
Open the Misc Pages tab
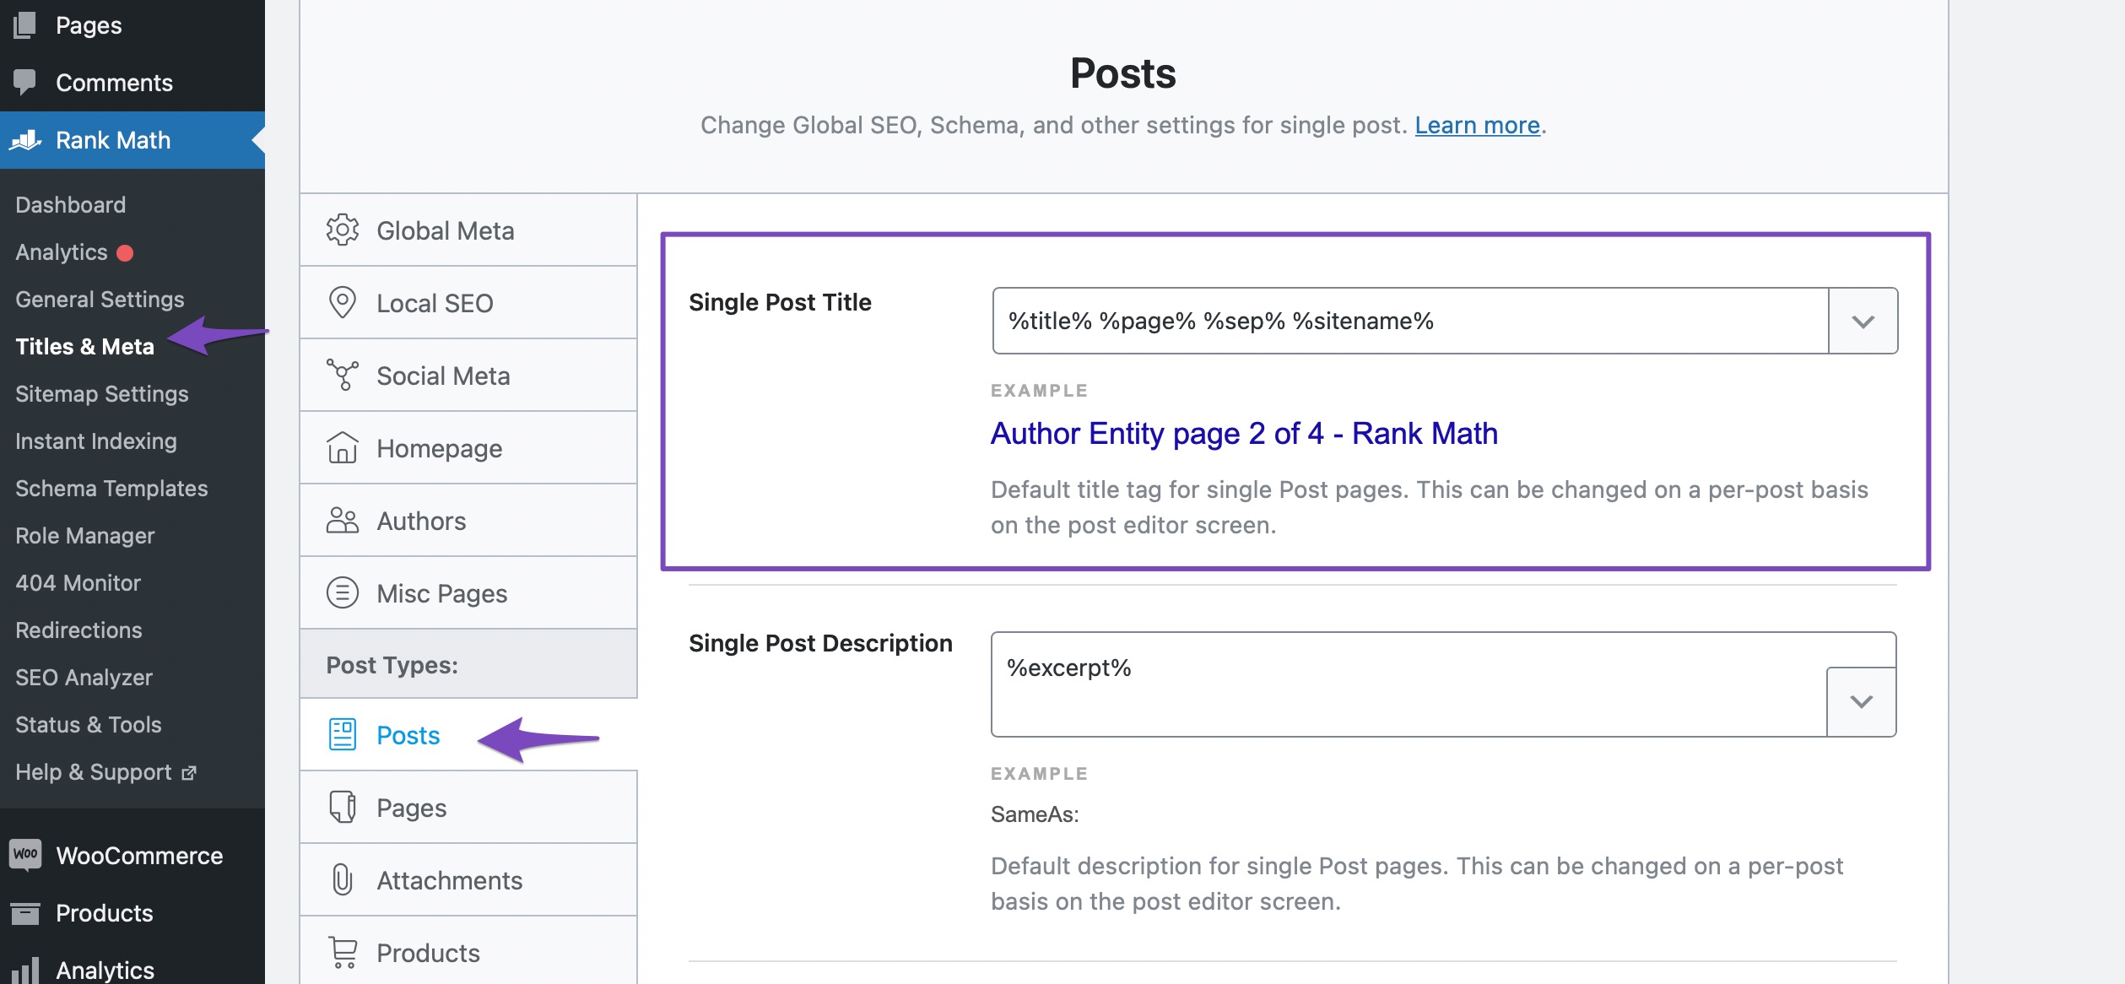coord(468,593)
